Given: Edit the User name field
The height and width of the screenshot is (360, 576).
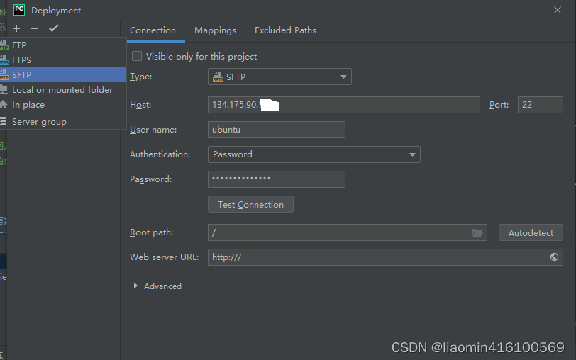Looking at the screenshot, I should coord(277,130).
